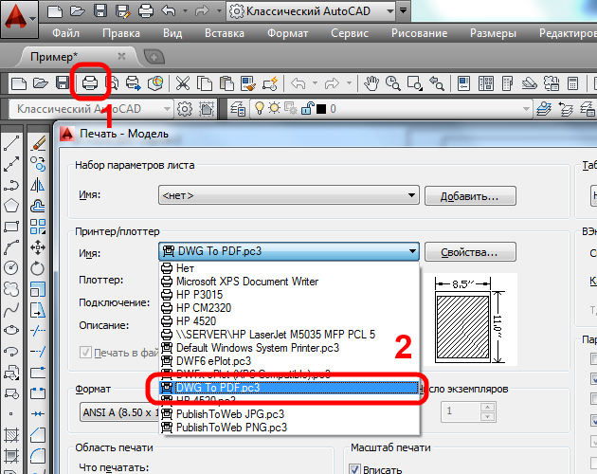
Task: Save drawing using standard toolbar floppy icon
Action: pyautogui.click(x=63, y=82)
